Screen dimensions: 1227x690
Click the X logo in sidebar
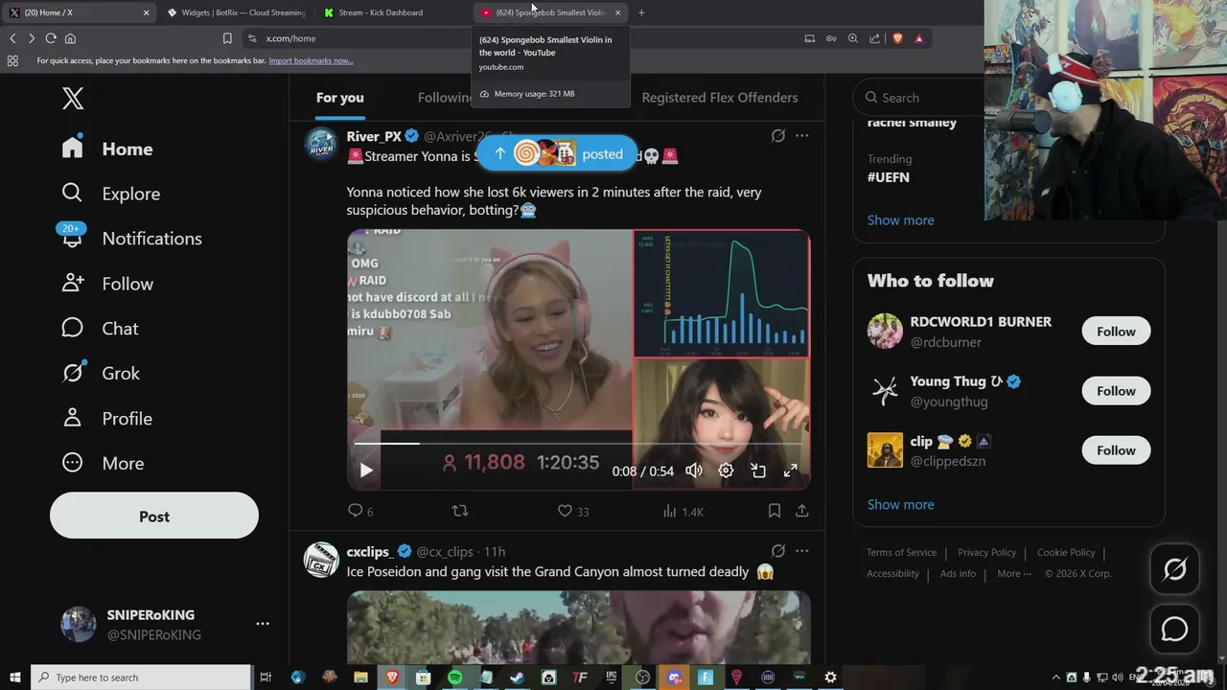point(73,98)
